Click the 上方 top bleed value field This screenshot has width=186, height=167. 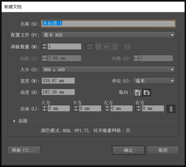pos(59,108)
